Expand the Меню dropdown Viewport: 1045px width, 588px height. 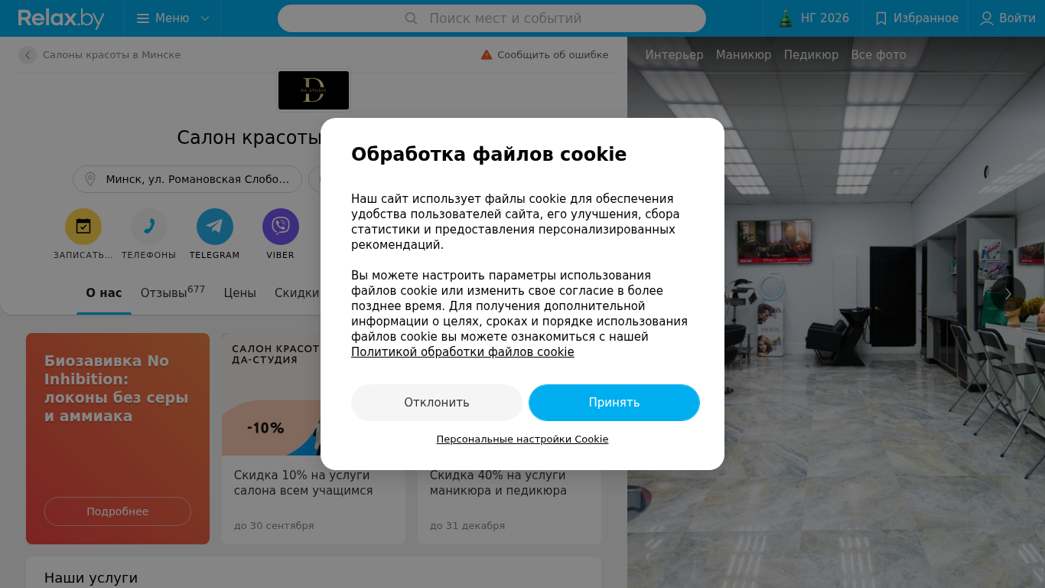point(173,18)
